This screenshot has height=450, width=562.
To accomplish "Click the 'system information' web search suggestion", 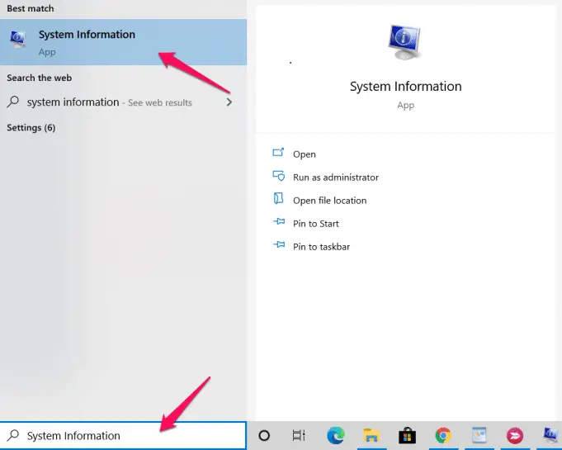I will coord(73,102).
